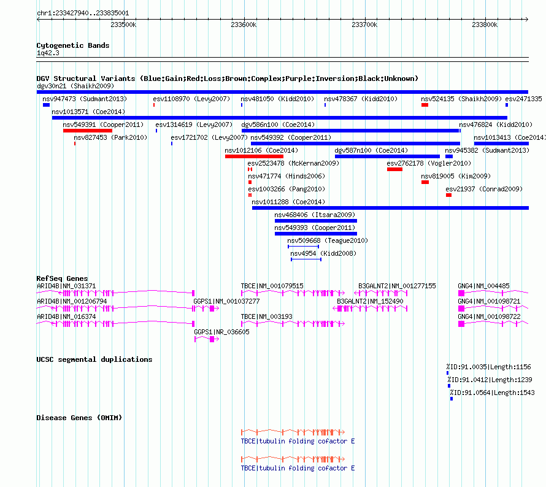Select the 233700k ruler tick label
This screenshot has height=487, width=546.
[x=364, y=25]
